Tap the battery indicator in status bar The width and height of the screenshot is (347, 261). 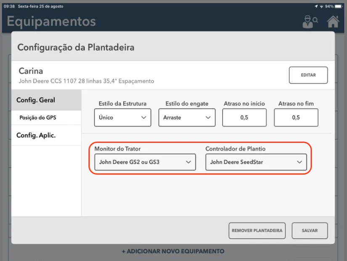point(338,6)
